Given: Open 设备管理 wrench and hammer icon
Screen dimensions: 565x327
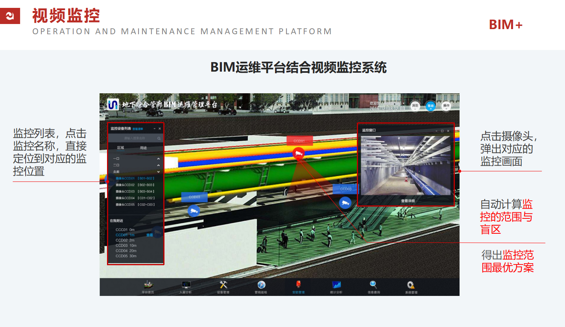Looking at the screenshot, I should click(x=223, y=285).
